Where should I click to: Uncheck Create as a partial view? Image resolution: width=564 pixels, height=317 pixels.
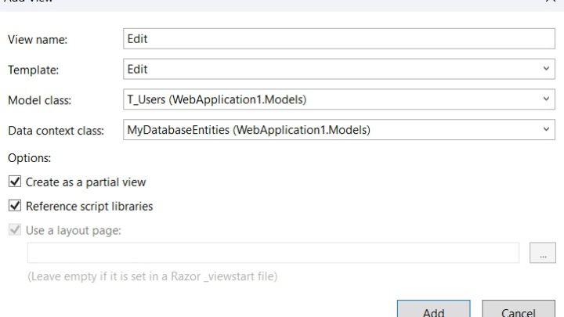click(15, 182)
